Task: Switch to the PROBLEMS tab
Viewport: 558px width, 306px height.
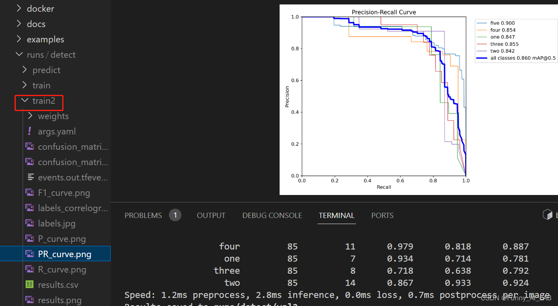Action: (x=143, y=216)
